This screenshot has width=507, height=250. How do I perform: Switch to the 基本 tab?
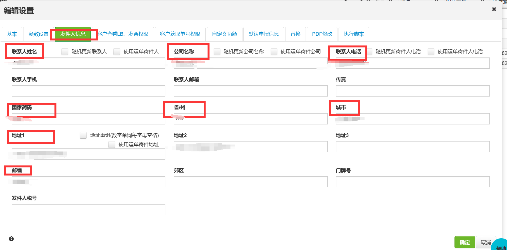[12, 34]
